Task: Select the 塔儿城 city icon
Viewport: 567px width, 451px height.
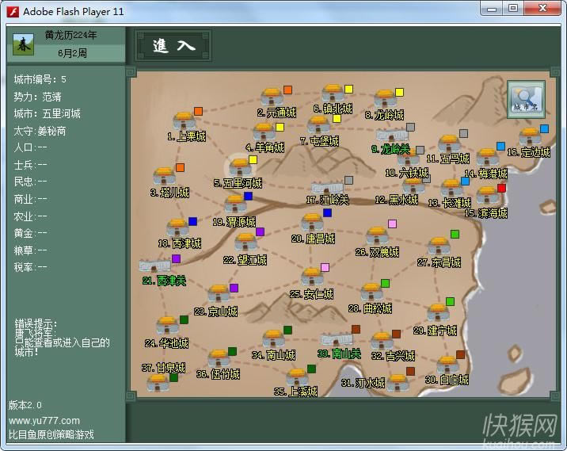Action: [x=165, y=176]
